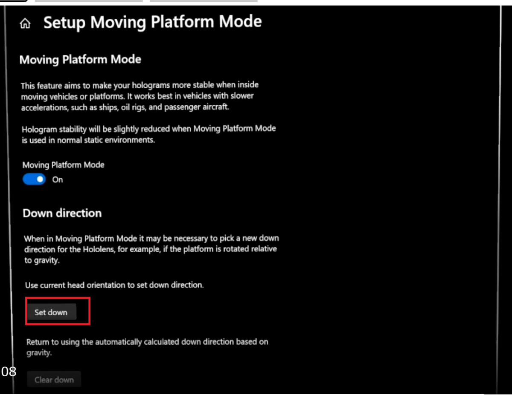Click the 'Hologram stability will be' note
This screenshot has width=512, height=395.
pyautogui.click(x=149, y=134)
